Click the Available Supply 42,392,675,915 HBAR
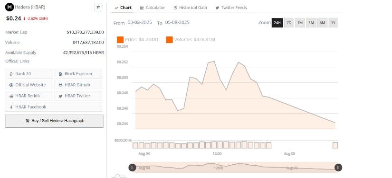 (x=83, y=53)
